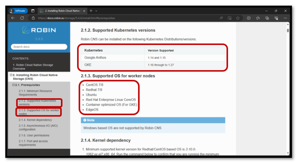Collapse the 2.1. Prerequisites tree node
298x162 pixels.
14,85
